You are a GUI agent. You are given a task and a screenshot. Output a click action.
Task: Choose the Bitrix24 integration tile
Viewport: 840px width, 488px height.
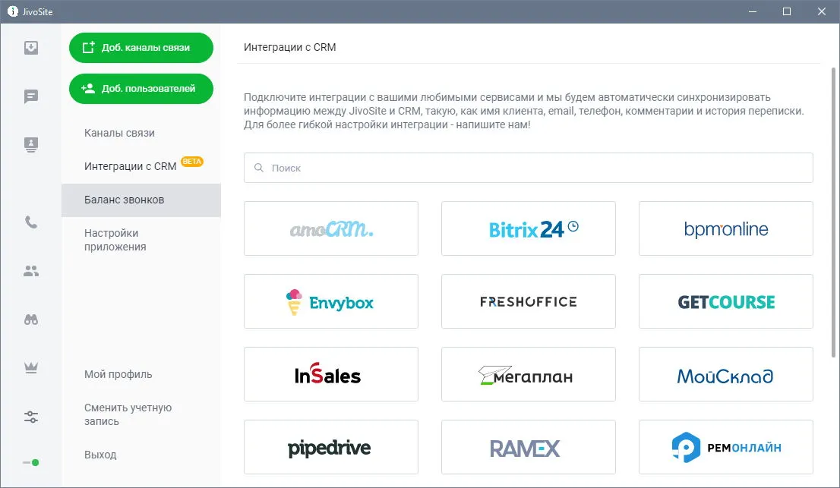click(528, 228)
